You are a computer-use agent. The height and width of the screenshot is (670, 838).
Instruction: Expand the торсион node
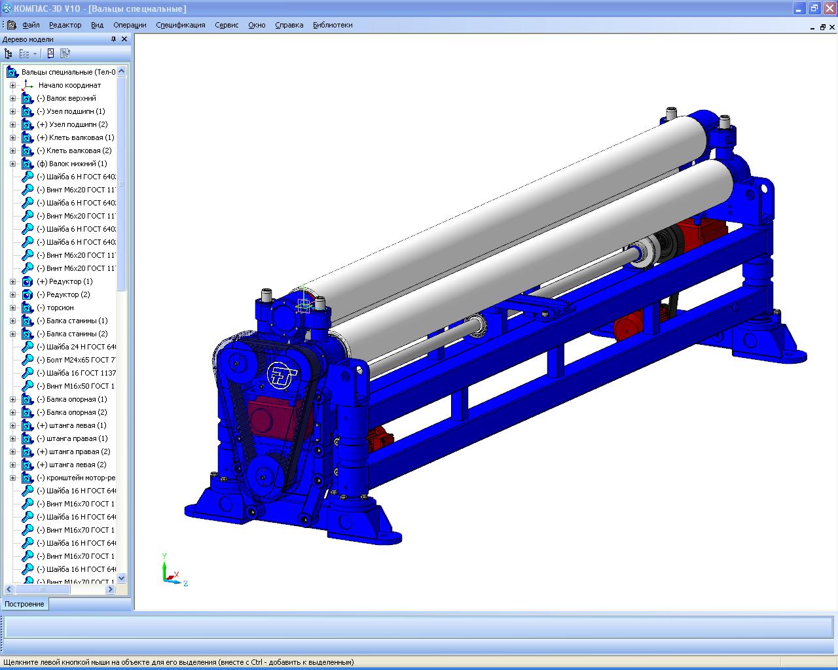12,308
